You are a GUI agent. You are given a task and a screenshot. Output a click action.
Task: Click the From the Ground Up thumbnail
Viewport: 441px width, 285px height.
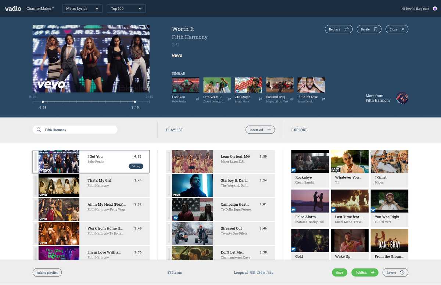(390, 241)
